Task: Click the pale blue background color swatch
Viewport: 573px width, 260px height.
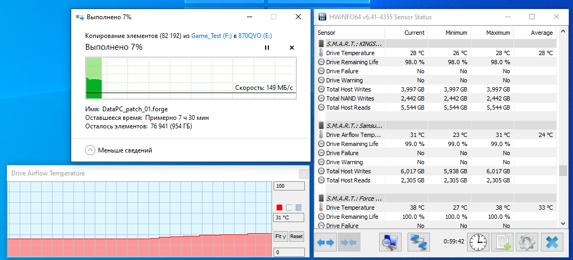Action: [x=289, y=208]
